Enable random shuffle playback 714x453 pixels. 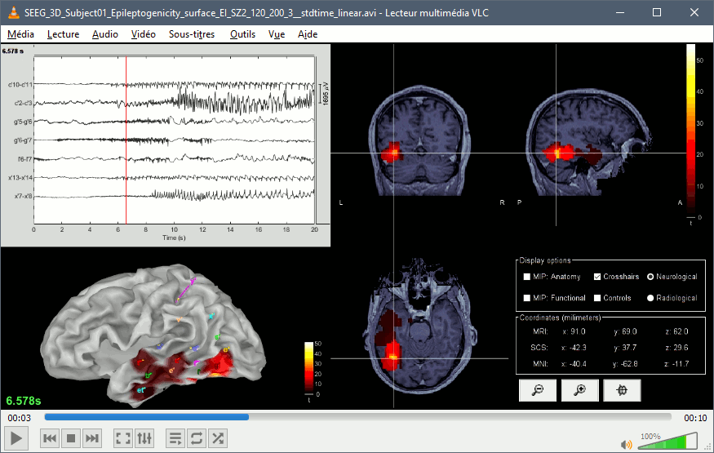click(218, 438)
